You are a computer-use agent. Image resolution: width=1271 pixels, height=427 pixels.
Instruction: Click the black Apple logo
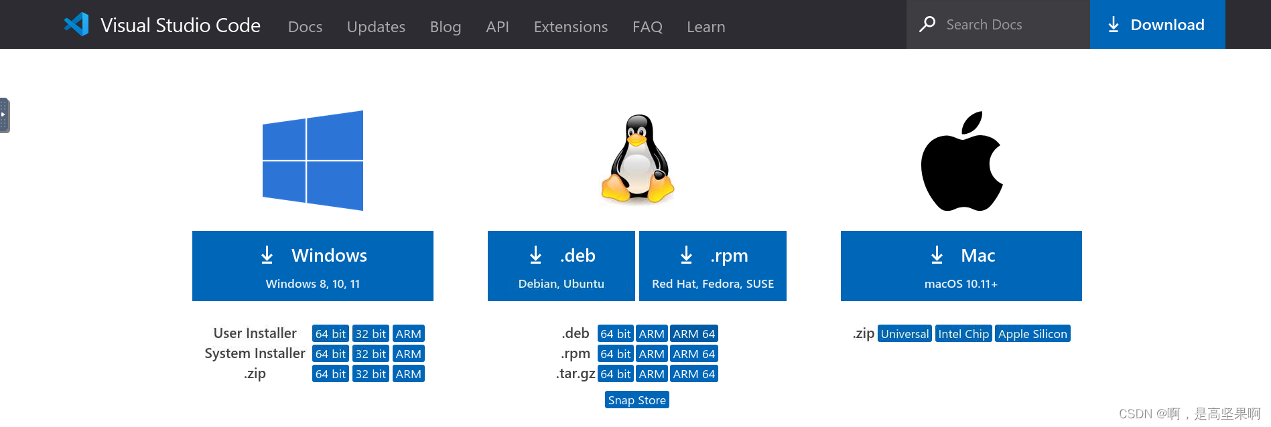(x=961, y=161)
